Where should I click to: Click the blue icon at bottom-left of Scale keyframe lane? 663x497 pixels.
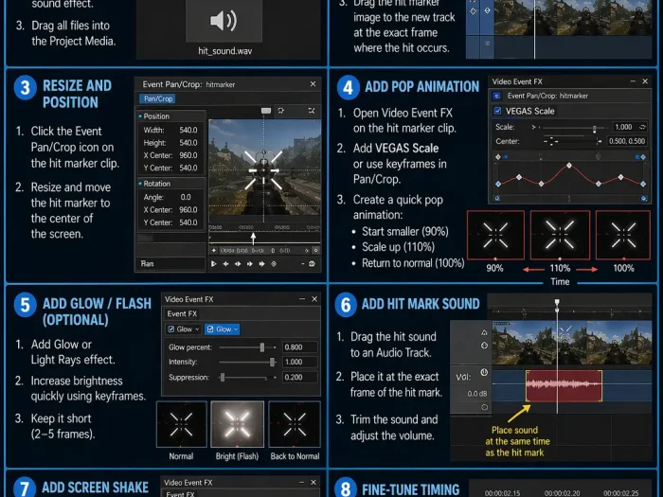coord(497,198)
